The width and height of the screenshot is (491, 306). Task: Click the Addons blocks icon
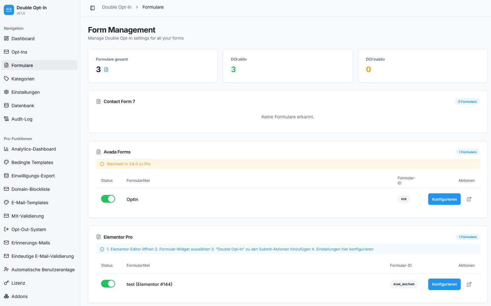coord(6,296)
